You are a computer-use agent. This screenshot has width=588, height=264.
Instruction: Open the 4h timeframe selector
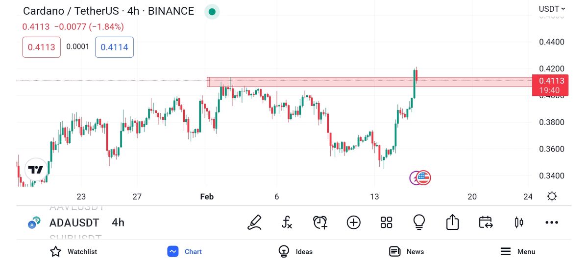pyautogui.click(x=118, y=223)
